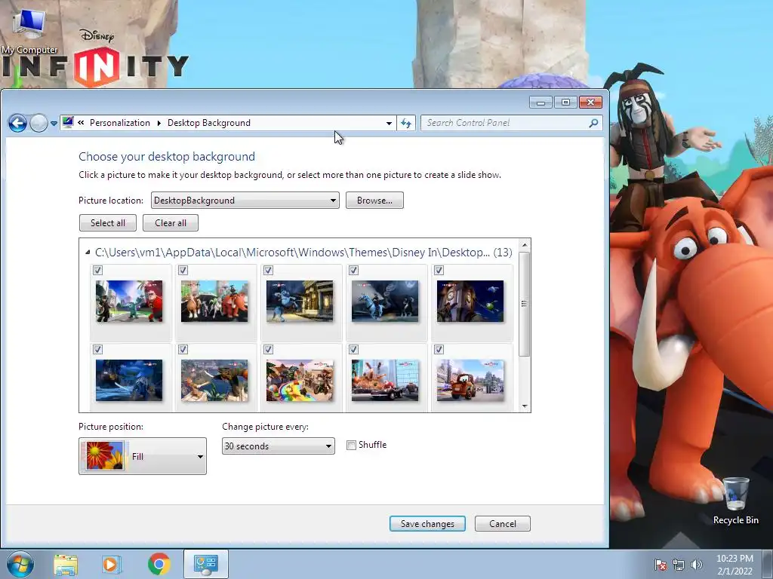Uncheck the clock tower wallpaper checkbox
The height and width of the screenshot is (579, 773).
tap(439, 271)
